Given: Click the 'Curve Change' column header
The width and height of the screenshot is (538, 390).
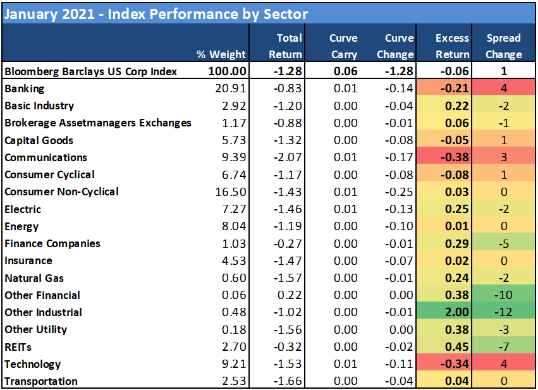Looking at the screenshot, I should click(395, 46).
